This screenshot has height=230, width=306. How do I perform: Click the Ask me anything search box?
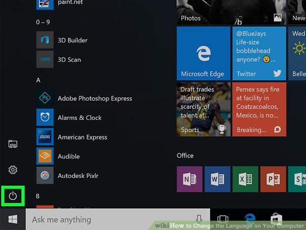pyautogui.click(x=118, y=219)
